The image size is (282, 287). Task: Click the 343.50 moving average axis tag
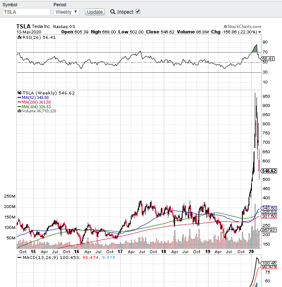pyautogui.click(x=269, y=208)
